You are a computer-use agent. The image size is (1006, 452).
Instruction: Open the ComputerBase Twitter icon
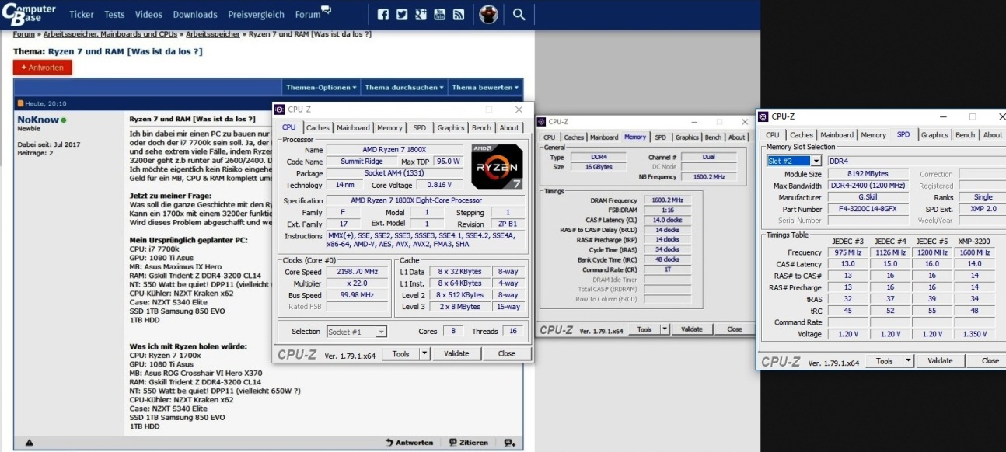[402, 14]
